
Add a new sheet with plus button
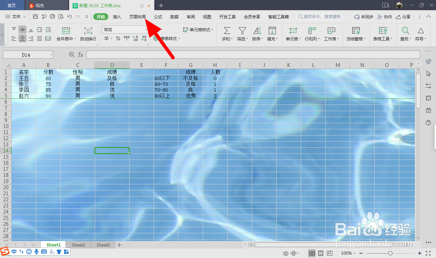point(120,245)
